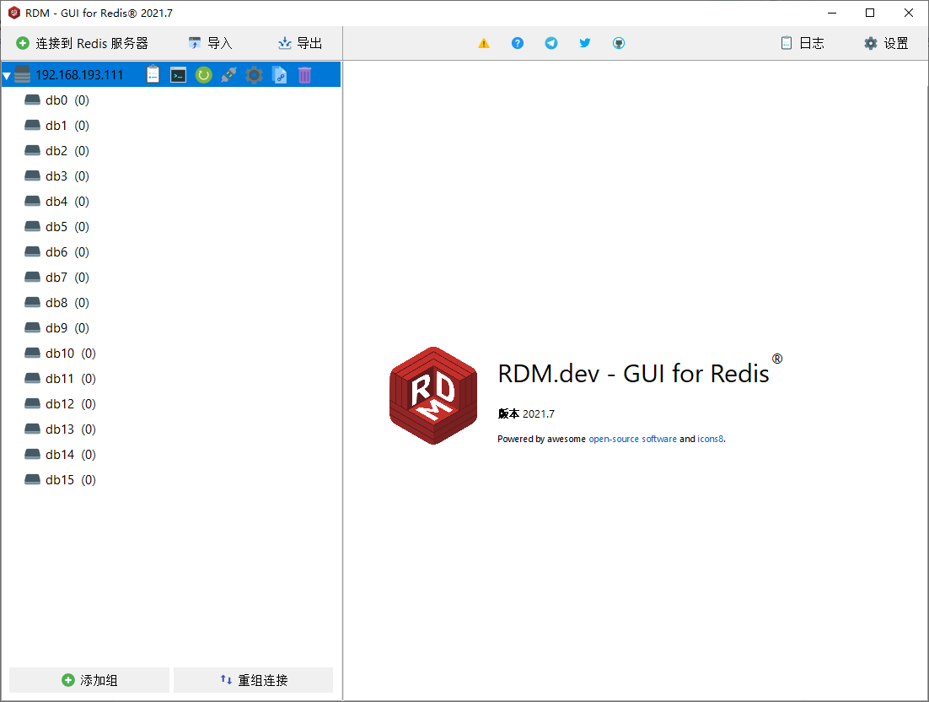
Task: Open the GitHub icon
Action: [x=619, y=43]
